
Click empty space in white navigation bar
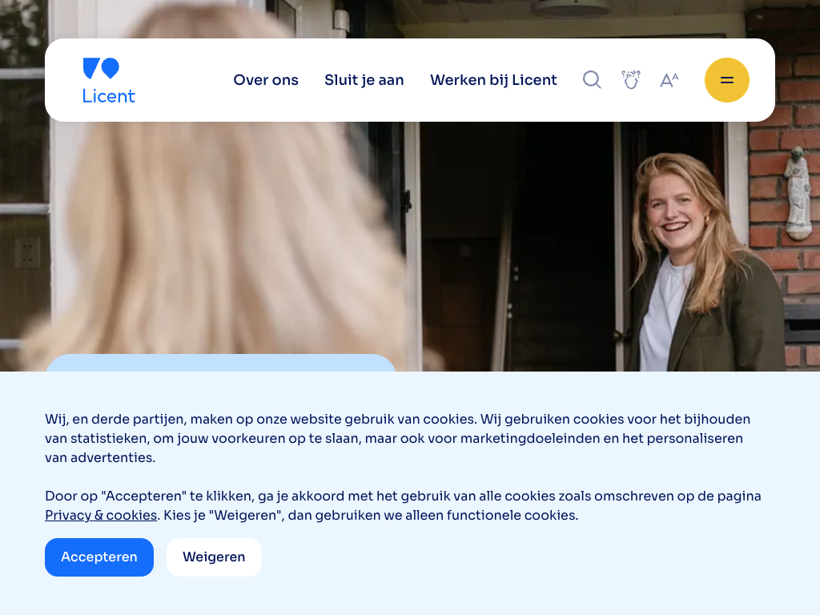(x=184, y=80)
